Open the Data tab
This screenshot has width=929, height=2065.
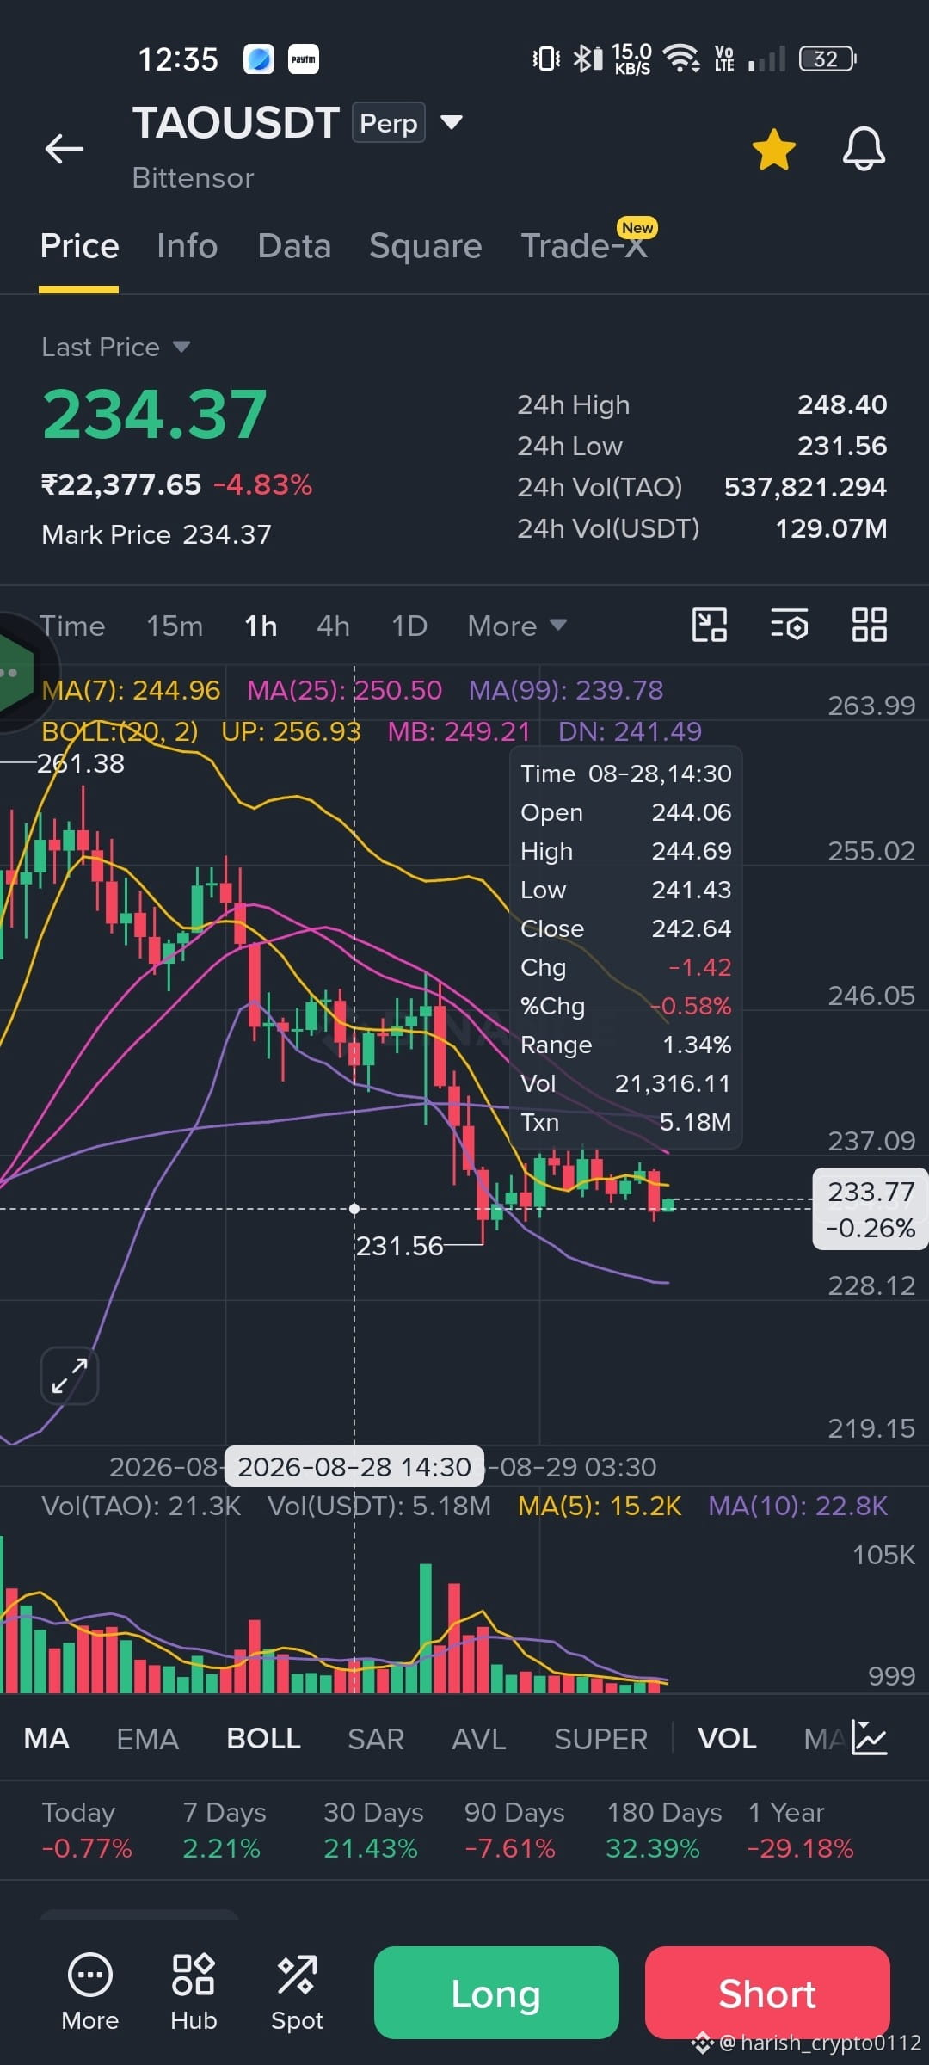(294, 246)
